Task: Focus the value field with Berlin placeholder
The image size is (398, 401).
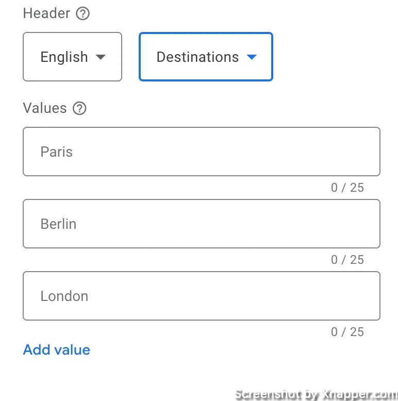Action: [202, 224]
